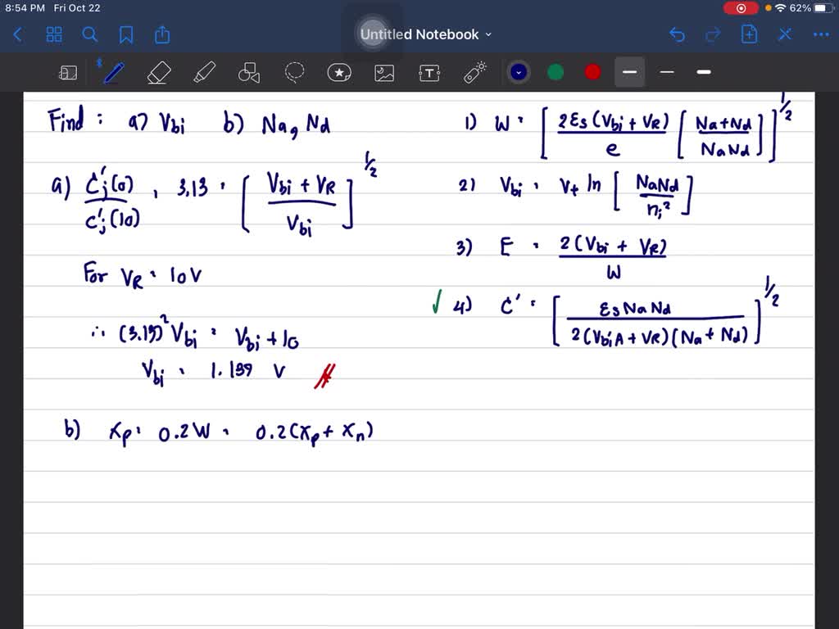The image size is (839, 629).
Task: Toggle the medium stroke thickness option
Action: pos(666,72)
